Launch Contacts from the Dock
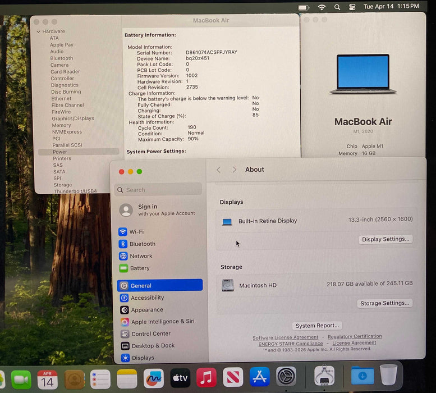 [x=74, y=380]
